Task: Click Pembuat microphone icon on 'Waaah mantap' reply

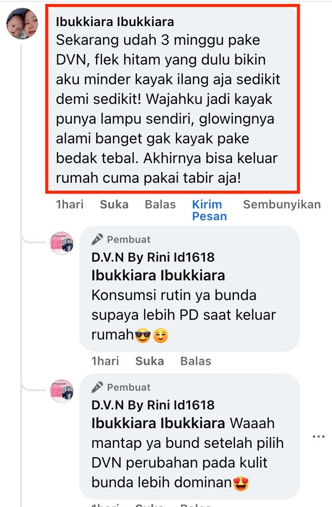Action: (x=97, y=387)
